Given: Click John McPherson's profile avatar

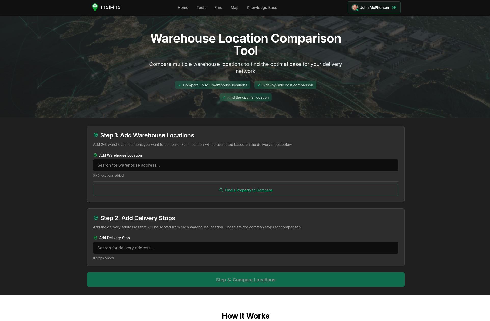Looking at the screenshot, I should coord(355,7).
